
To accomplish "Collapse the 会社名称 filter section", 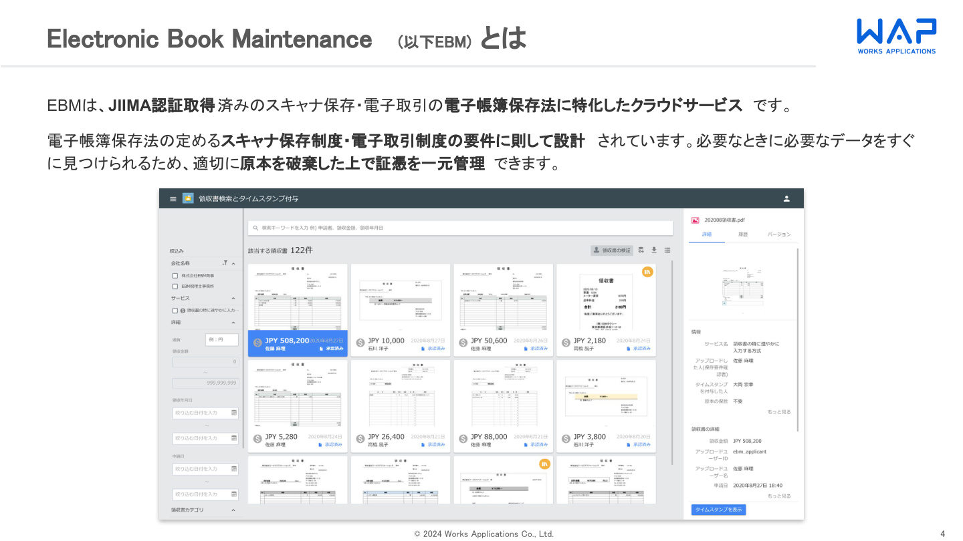I will (233, 263).
